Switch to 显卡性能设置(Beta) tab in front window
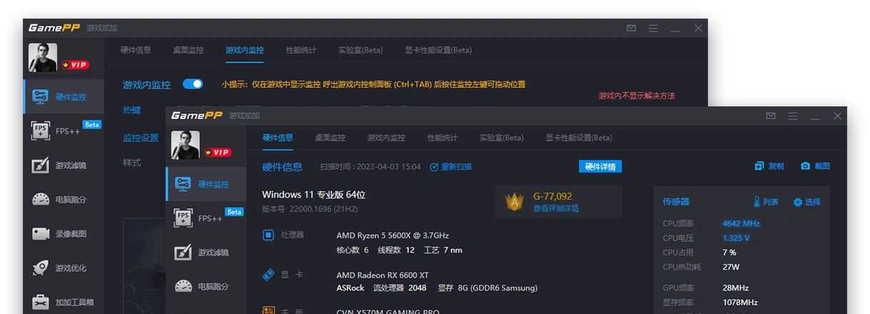This screenshot has width=870, height=314. coord(579,138)
